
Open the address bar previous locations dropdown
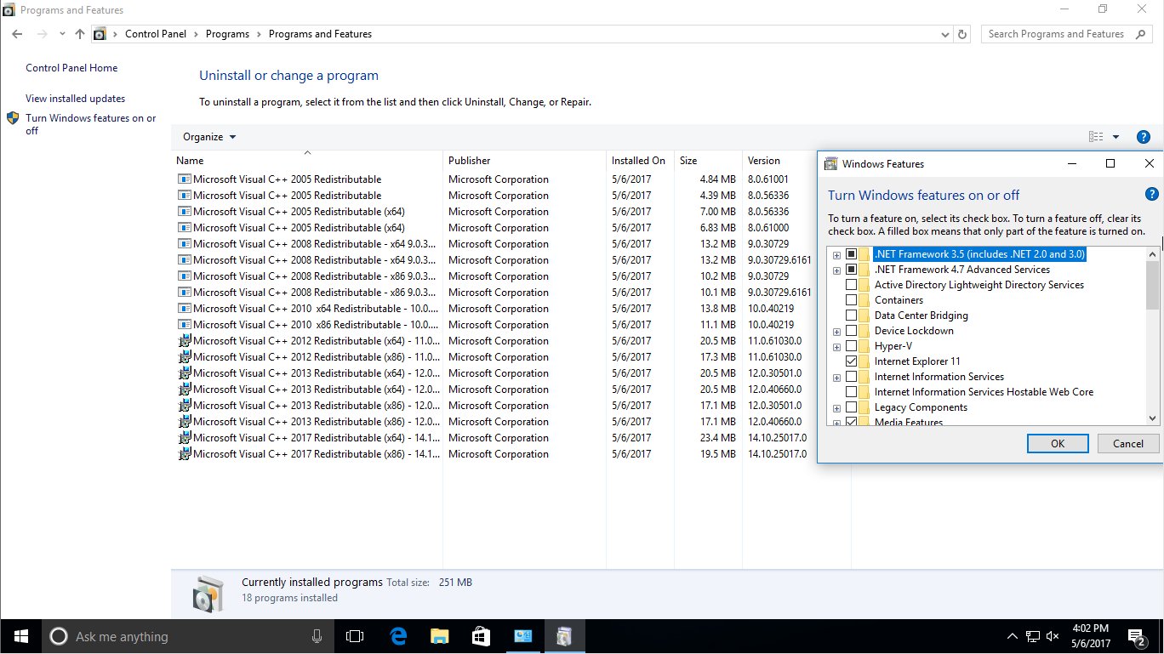tap(945, 34)
